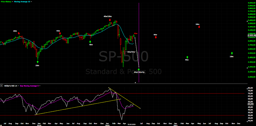Click the "16w/33w" annotation label
The width and height of the screenshot is (256, 126).
131,52
